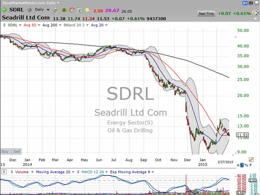
Task: Click the 2/27/2015 date label
Action: click(225, 162)
